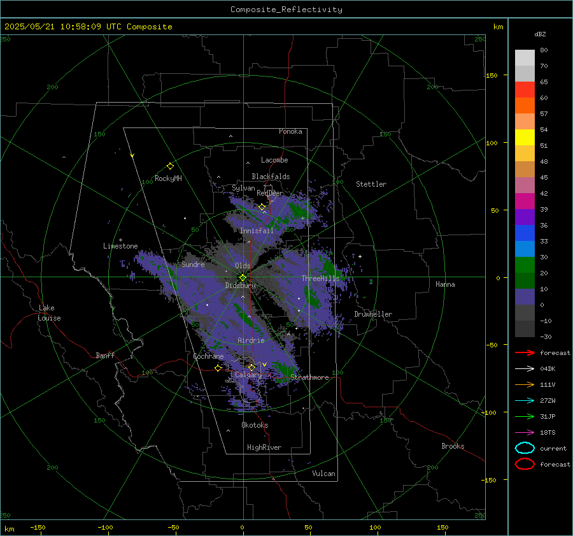
Task: Click the yellow diamond marker above Calgary
Action: pyautogui.click(x=251, y=367)
